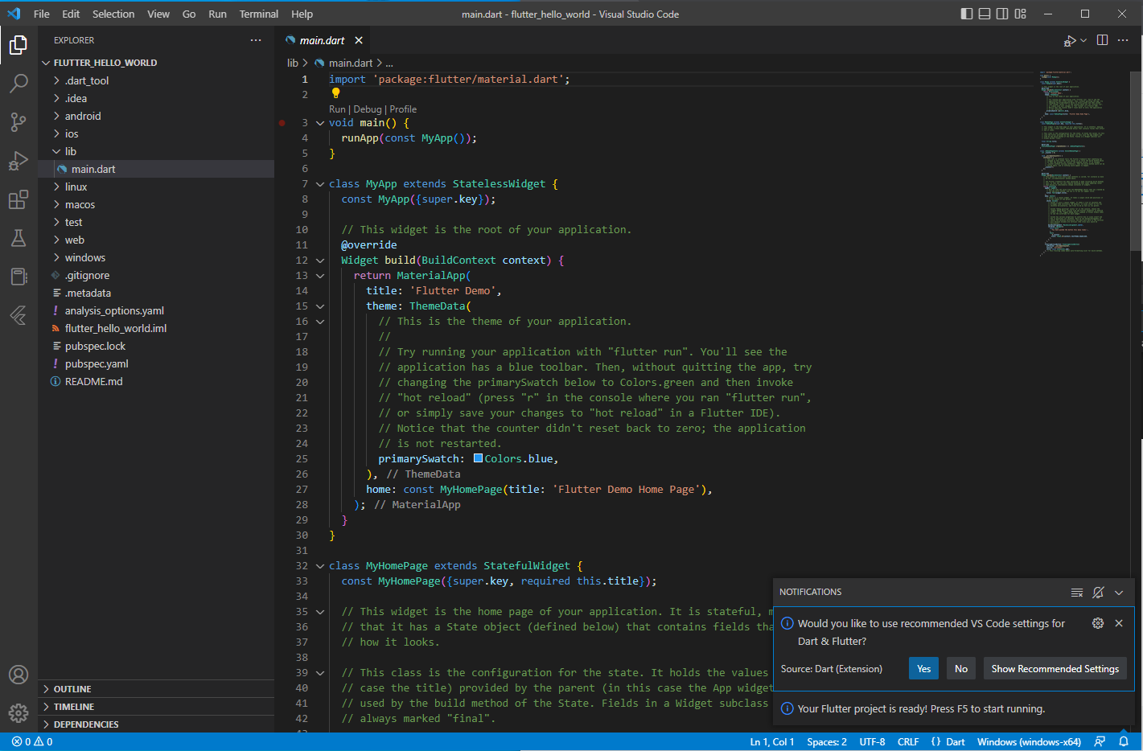
Task: Expand the DEPENDENCIES section
Action: (x=156, y=724)
